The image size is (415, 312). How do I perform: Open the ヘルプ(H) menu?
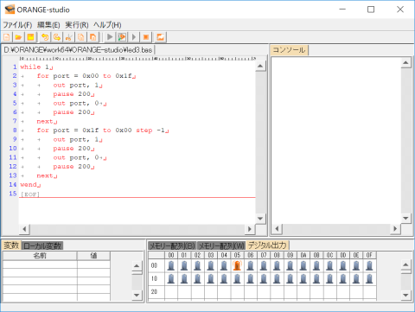pyautogui.click(x=107, y=25)
